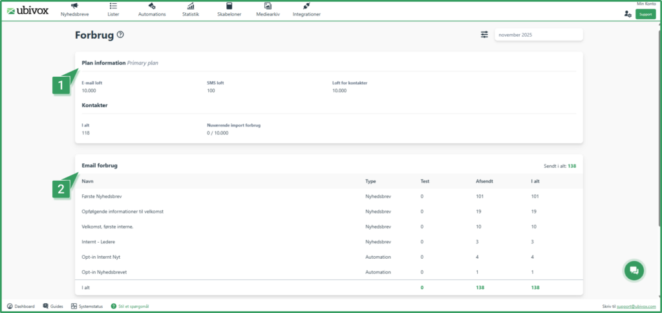Screen dimensions: 662x313
Task: Click the Kontakter section heading
Action: coord(94,105)
